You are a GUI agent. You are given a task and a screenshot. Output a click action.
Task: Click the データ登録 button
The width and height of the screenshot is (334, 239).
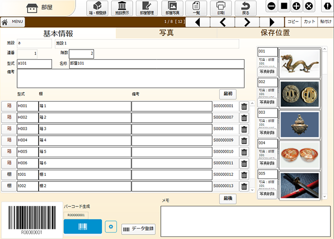[x=139, y=229]
